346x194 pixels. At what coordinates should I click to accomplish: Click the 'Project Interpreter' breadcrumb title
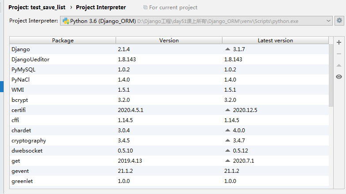(101, 7)
